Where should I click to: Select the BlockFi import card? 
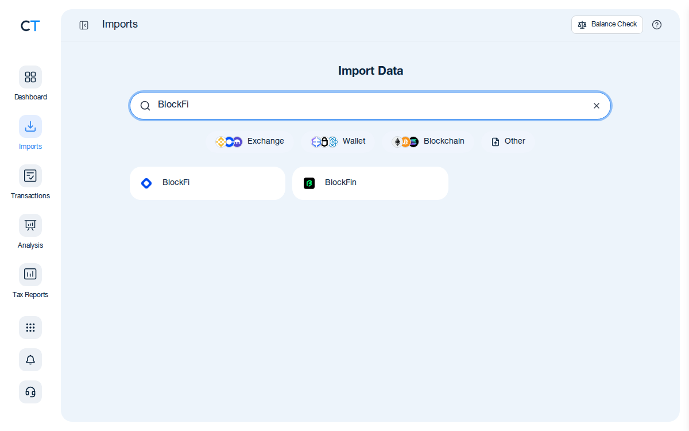pos(207,183)
